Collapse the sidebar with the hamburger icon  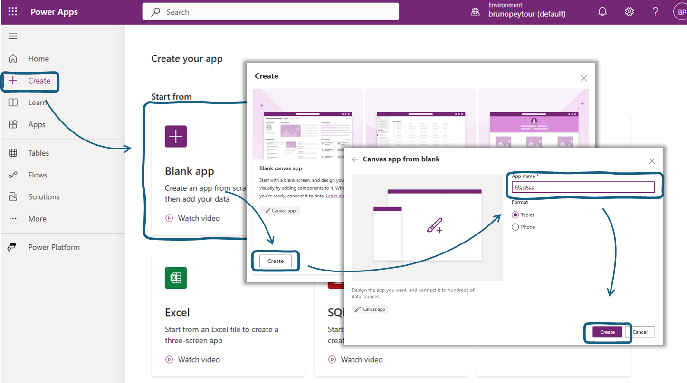13,36
